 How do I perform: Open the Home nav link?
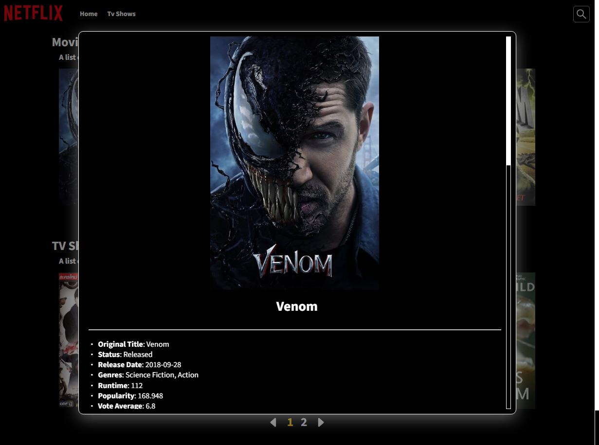(89, 14)
